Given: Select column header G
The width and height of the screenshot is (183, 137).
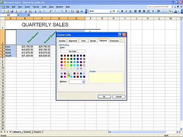Looking at the screenshot, I should coord(102,19).
